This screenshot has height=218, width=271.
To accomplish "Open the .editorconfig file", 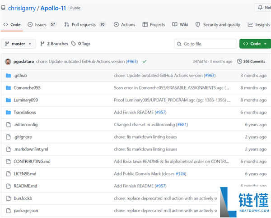I will click(26, 125).
